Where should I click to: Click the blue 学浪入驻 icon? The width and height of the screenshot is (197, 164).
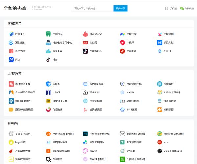pos(160,43)
